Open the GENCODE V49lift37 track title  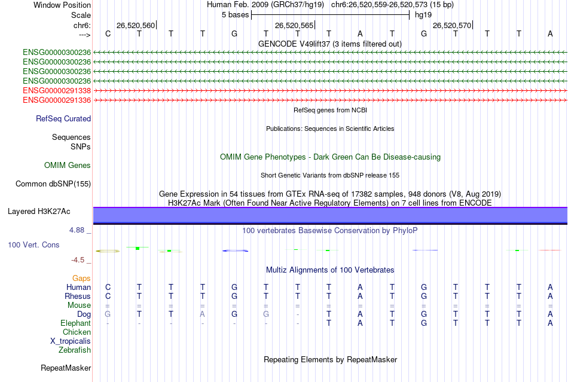tap(329, 44)
